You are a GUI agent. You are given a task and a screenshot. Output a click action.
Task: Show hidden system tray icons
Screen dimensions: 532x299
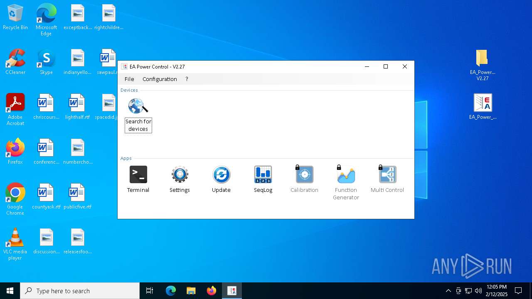tap(448, 291)
